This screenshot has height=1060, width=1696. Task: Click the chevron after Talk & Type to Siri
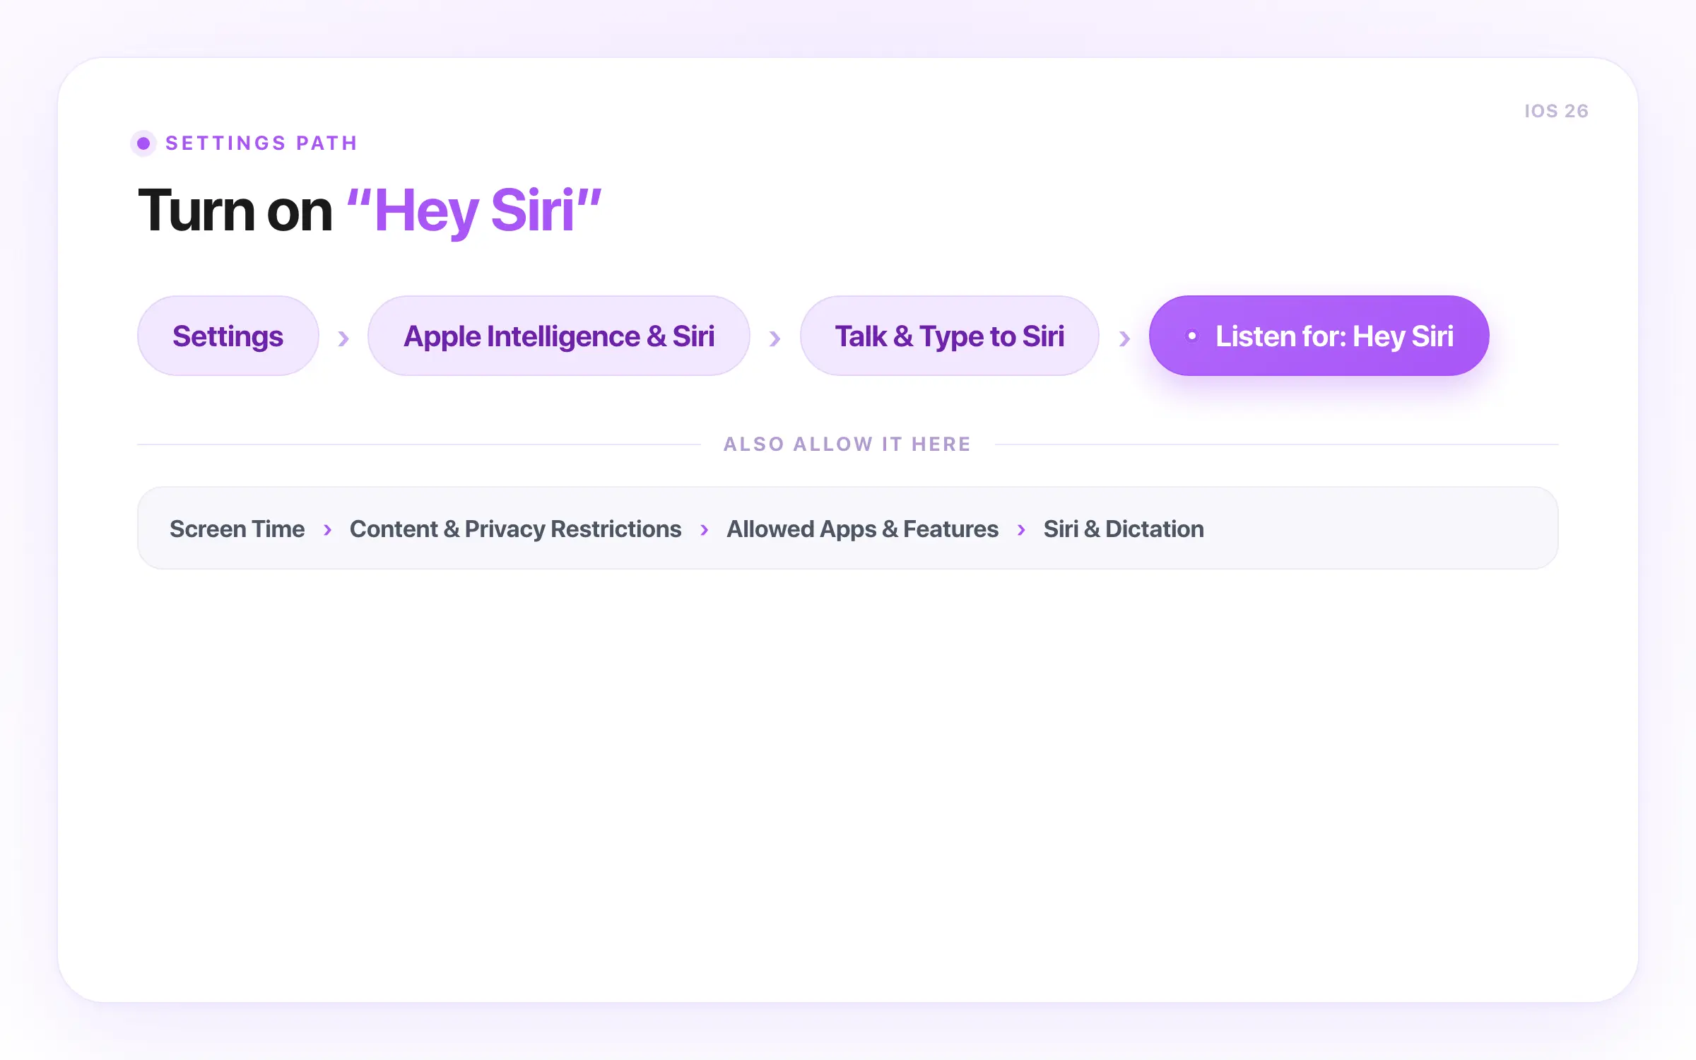(1124, 338)
